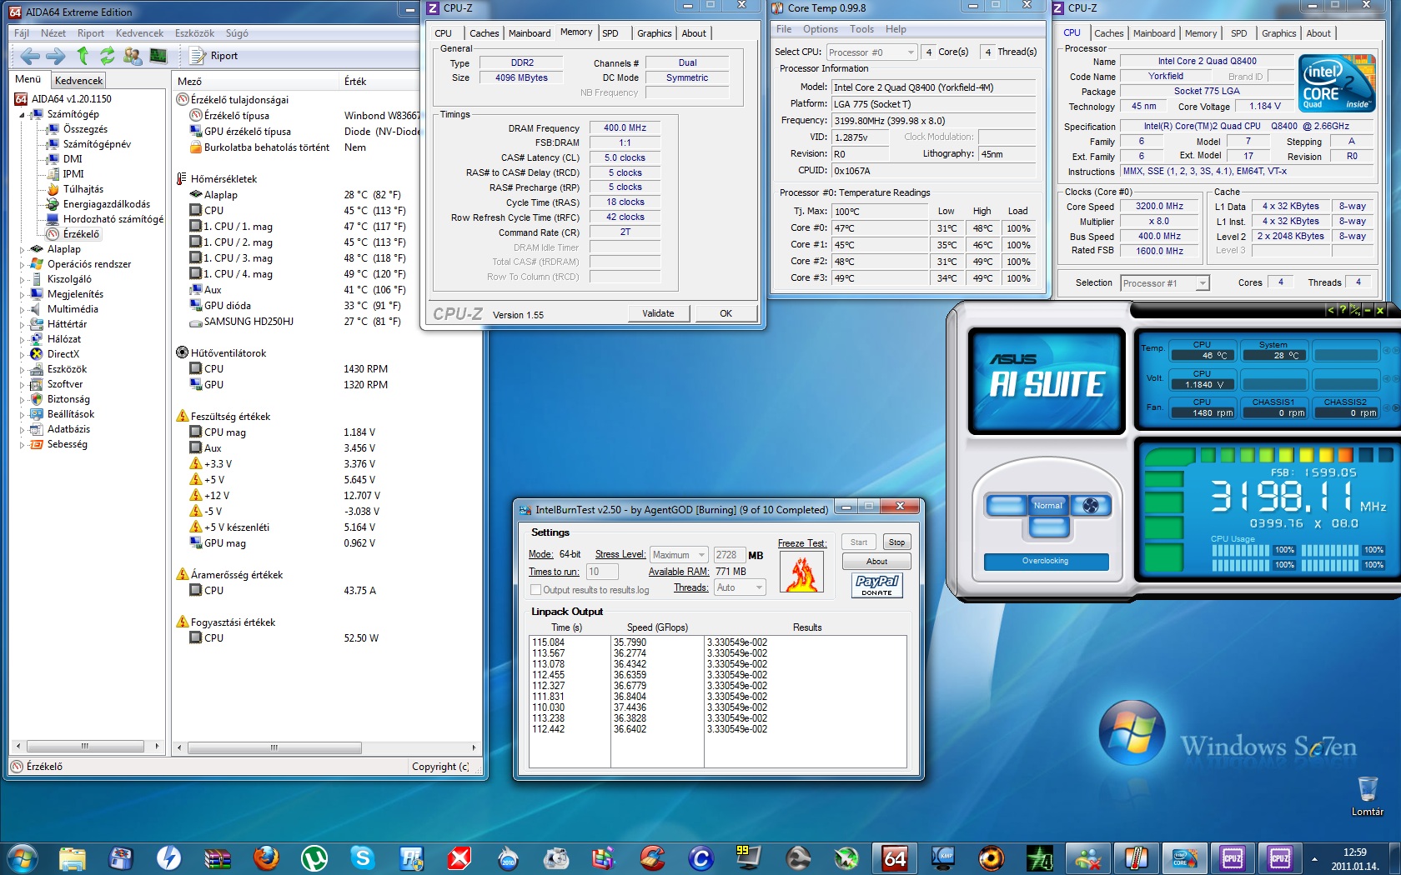The height and width of the screenshot is (875, 1401).
Task: Click Windows Start orb
Action: [23, 857]
